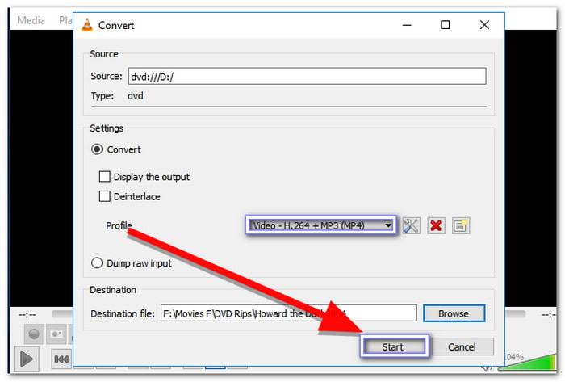Edit selected profile with wrench icon

point(411,226)
